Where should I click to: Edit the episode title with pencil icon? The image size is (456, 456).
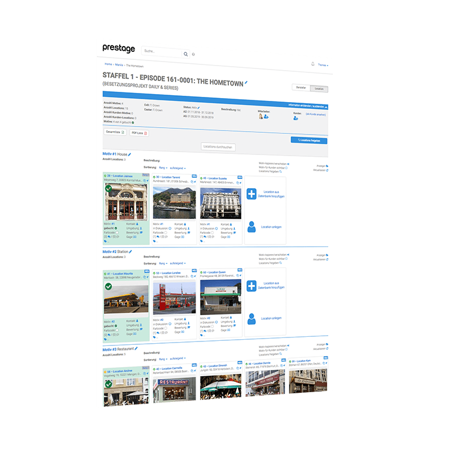click(x=246, y=83)
